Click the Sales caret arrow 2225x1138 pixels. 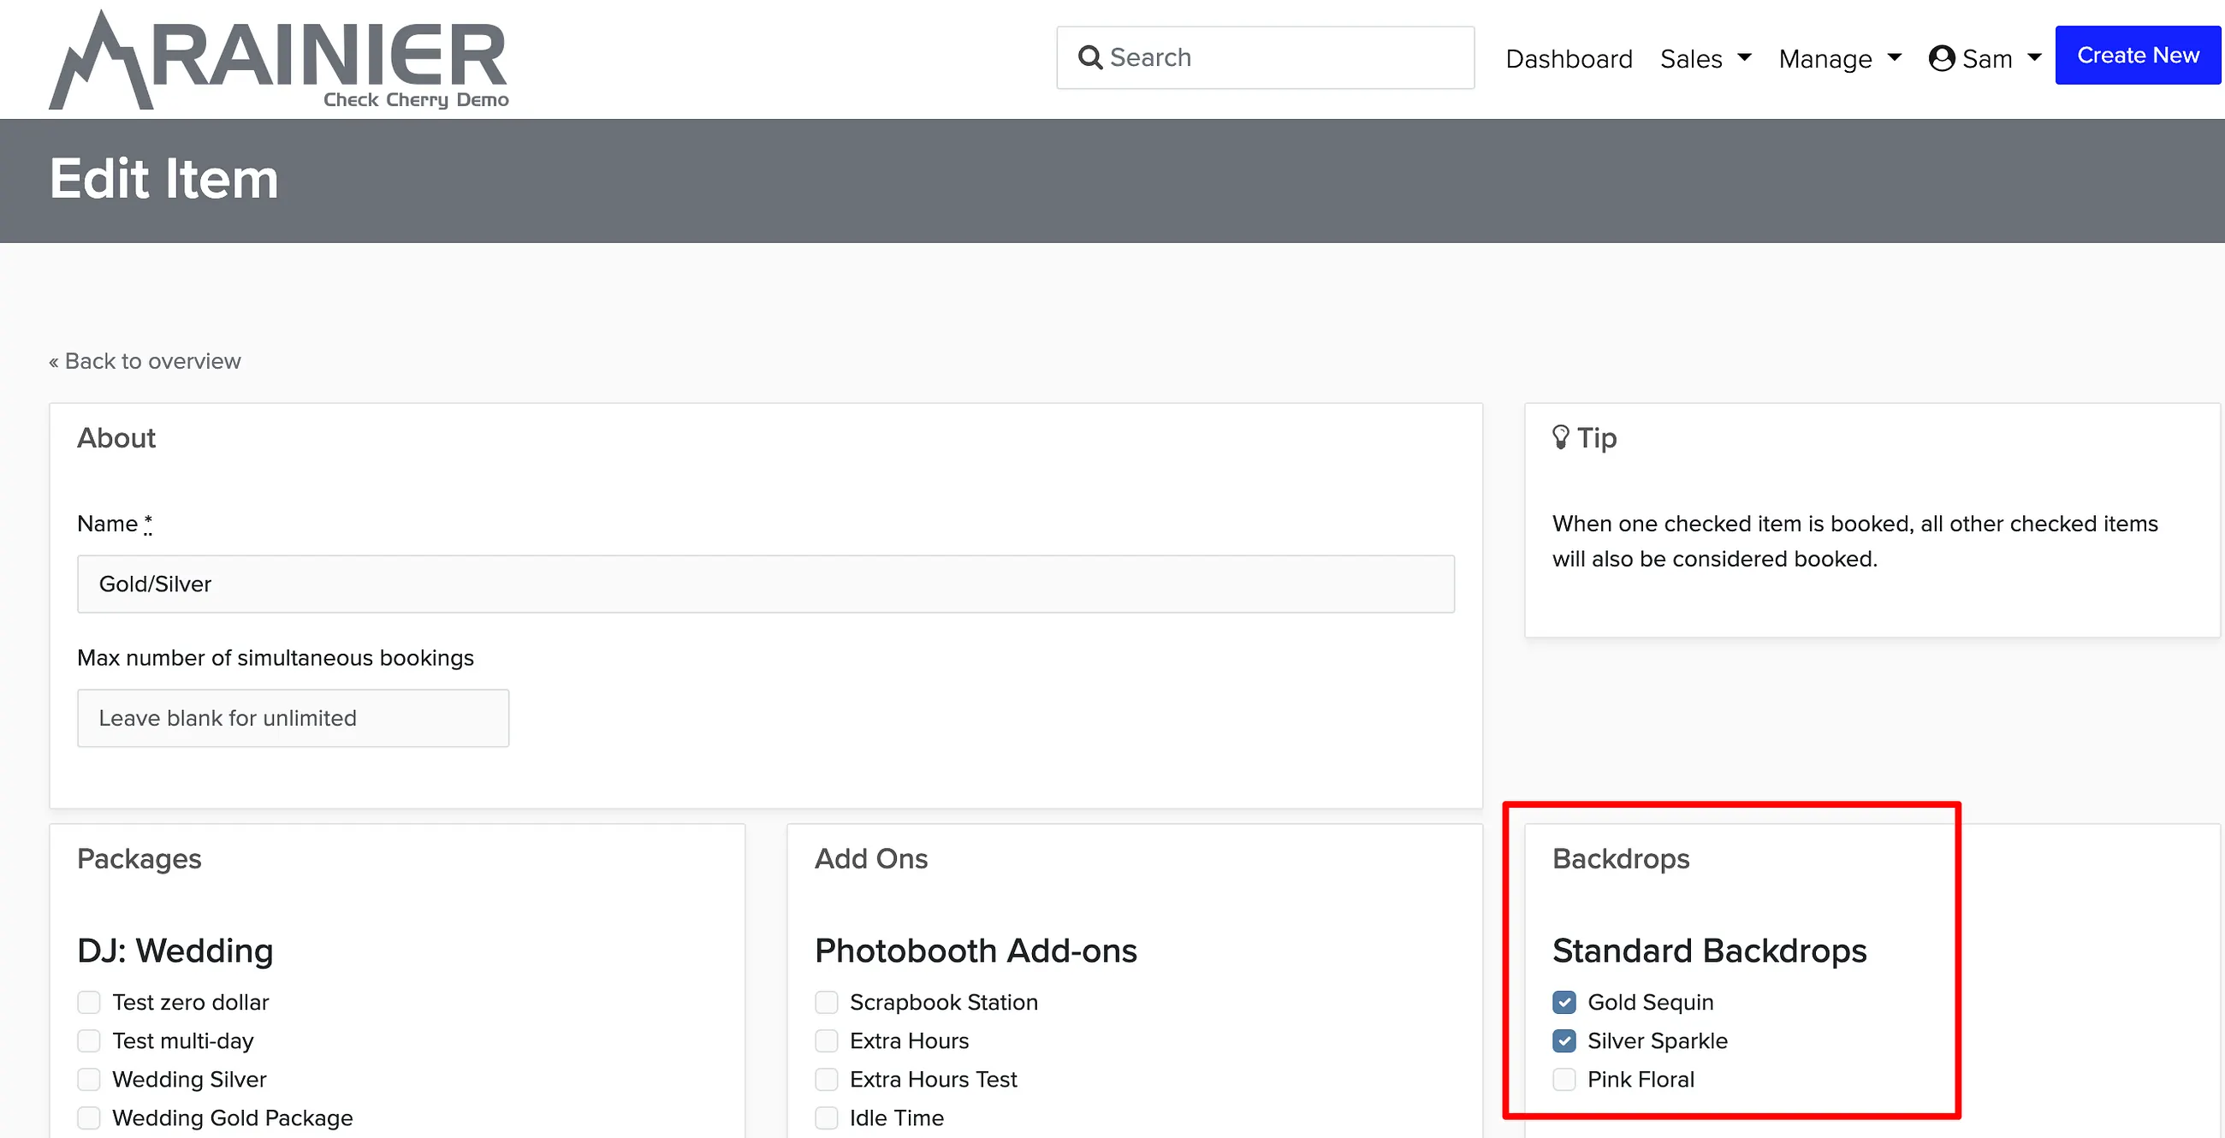click(x=1744, y=58)
